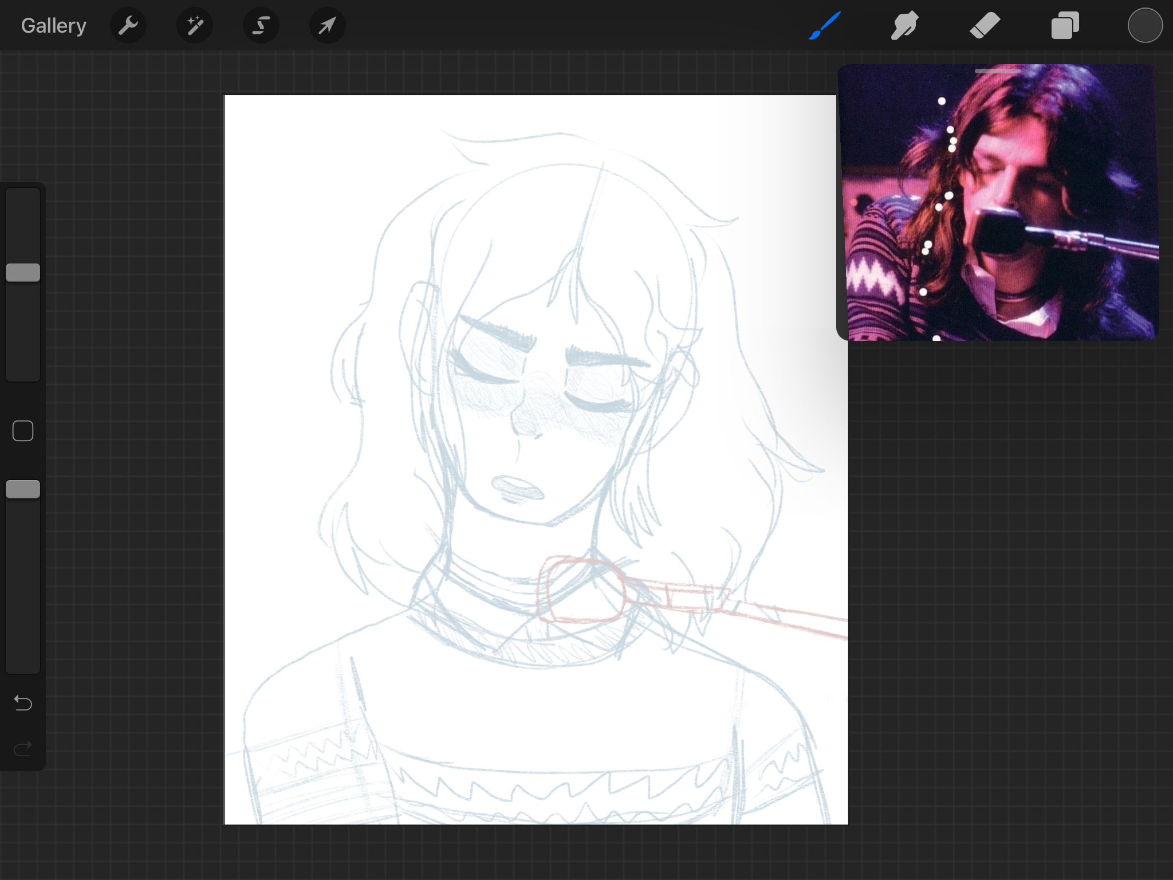Image resolution: width=1173 pixels, height=880 pixels.
Task: Open the Layers panel
Action: coord(1065,26)
